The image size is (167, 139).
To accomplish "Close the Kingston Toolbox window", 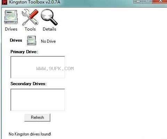I will (160, 1).
